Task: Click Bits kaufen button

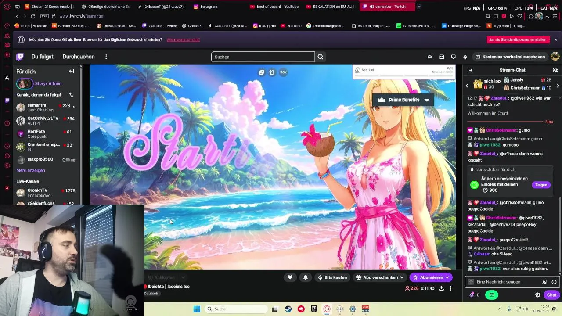Action: click(x=332, y=277)
